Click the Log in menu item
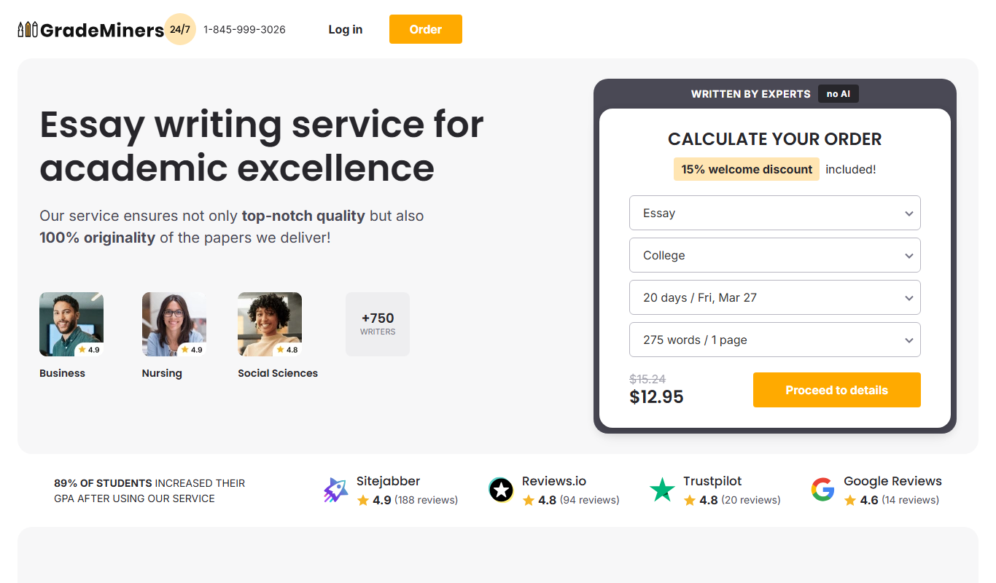This screenshot has width=996, height=583. [346, 29]
